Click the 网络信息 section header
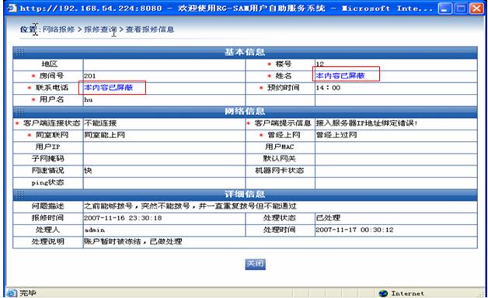The height and width of the screenshot is (298, 488). 245,111
